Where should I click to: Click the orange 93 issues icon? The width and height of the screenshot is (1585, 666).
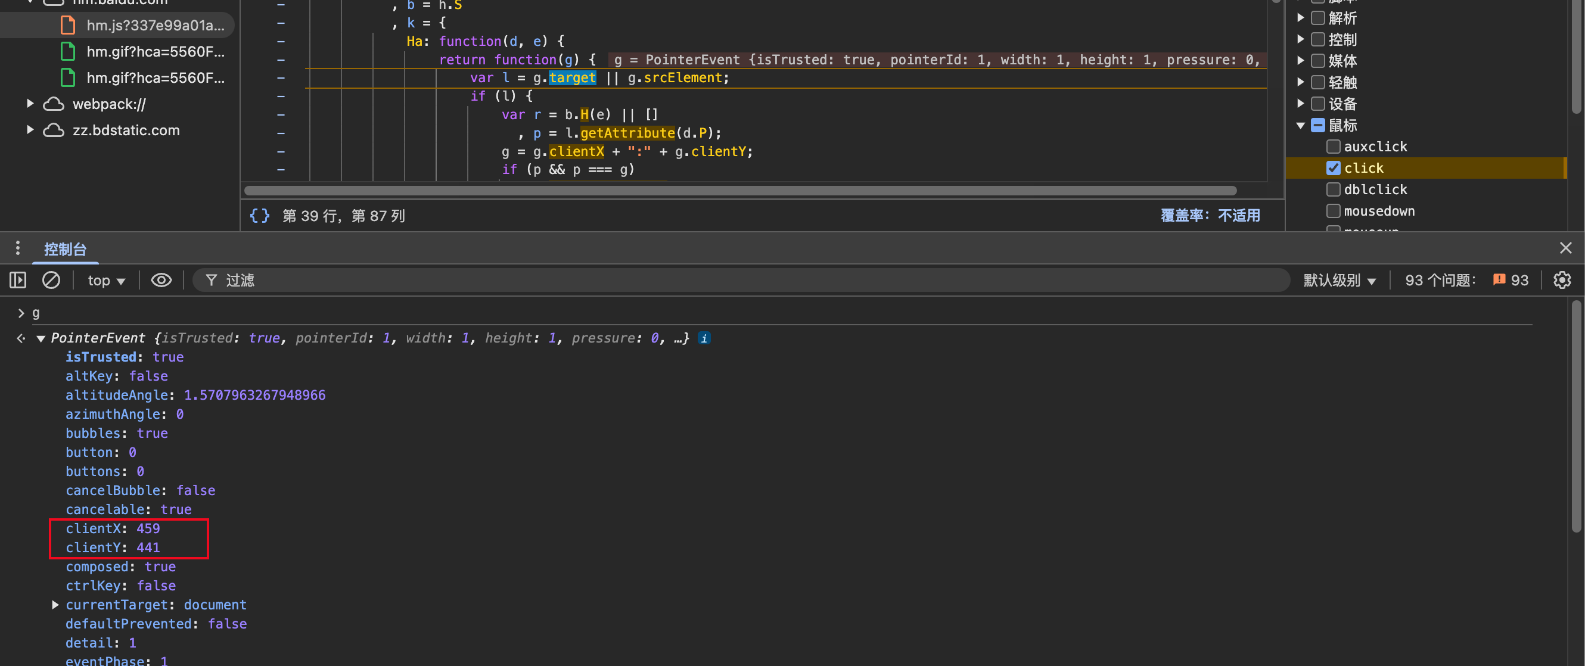tap(1499, 281)
